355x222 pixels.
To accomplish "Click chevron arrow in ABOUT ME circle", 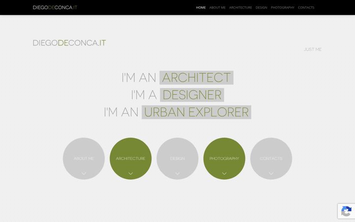I will [x=84, y=173].
